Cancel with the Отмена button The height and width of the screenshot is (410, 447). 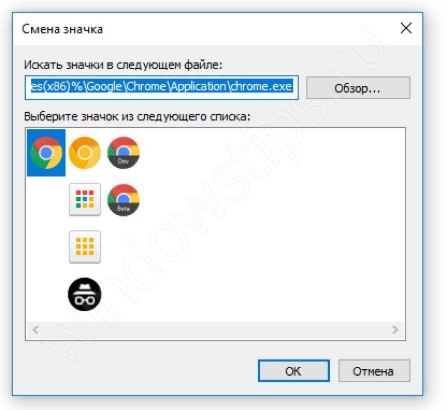click(x=374, y=371)
